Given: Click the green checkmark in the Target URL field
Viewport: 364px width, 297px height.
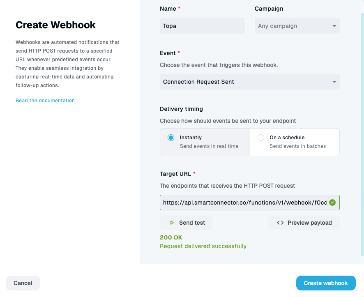Looking at the screenshot, I should (x=332, y=203).
